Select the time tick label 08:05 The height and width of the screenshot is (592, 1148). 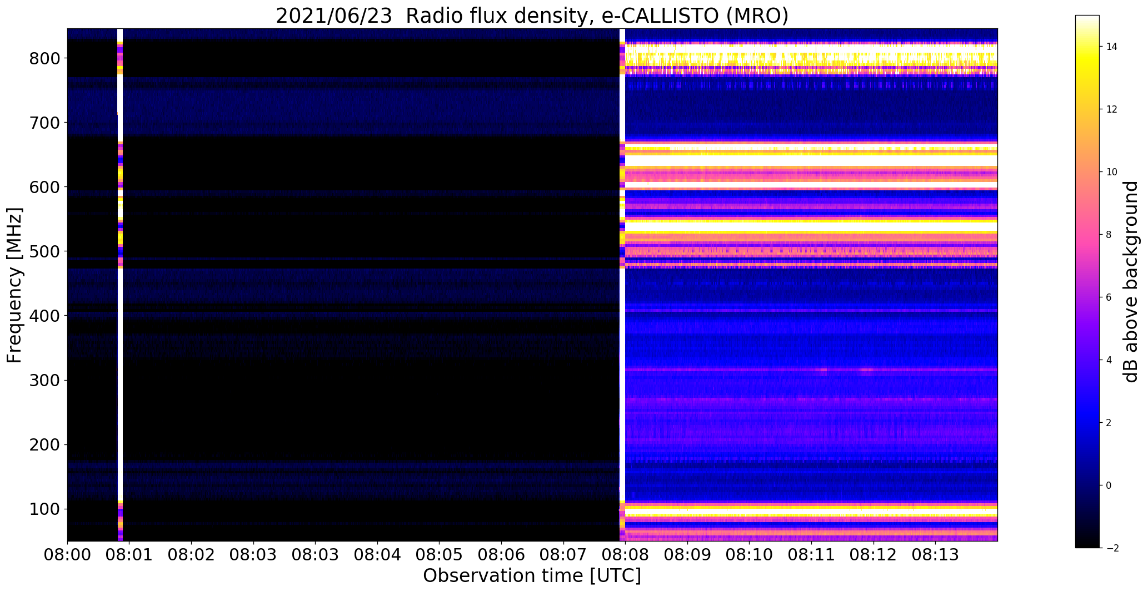440,554
